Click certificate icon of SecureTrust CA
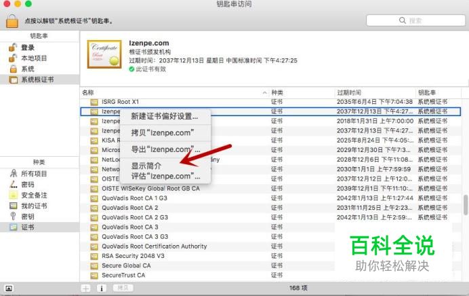The image size is (469, 296). coord(94,276)
